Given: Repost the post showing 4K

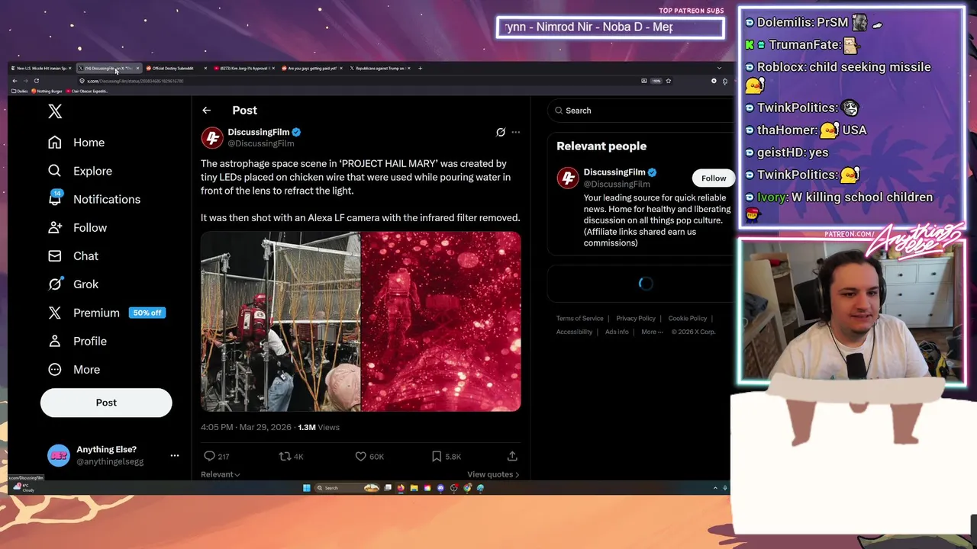Looking at the screenshot, I should coord(291,456).
